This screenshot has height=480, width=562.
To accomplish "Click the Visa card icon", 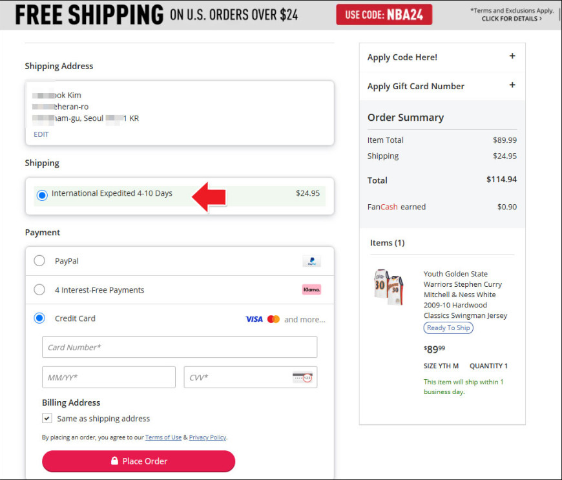I will pyautogui.click(x=254, y=319).
